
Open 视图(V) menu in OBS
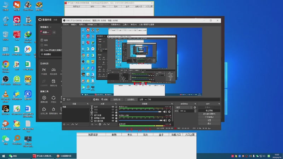pos(82,24)
